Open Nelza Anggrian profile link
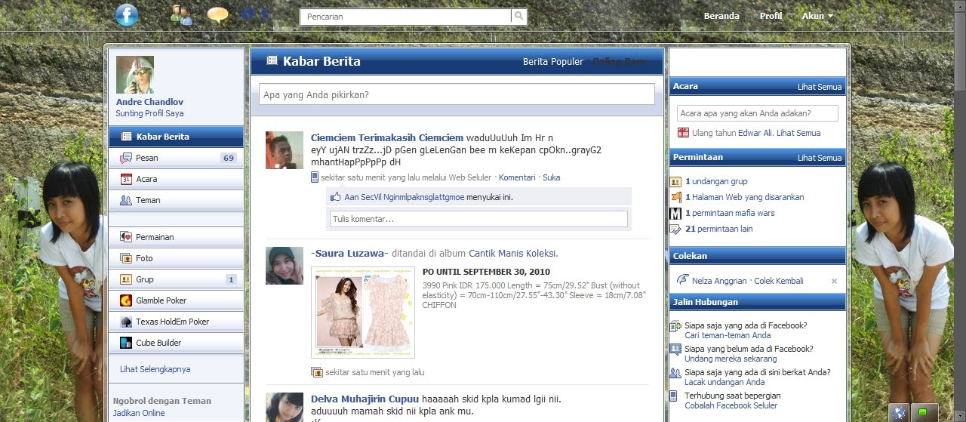Screen dimensions: 966x422 [721, 281]
